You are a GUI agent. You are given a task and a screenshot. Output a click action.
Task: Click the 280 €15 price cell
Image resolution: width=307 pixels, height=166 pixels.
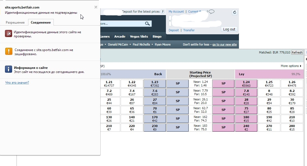(x=292, y=127)
